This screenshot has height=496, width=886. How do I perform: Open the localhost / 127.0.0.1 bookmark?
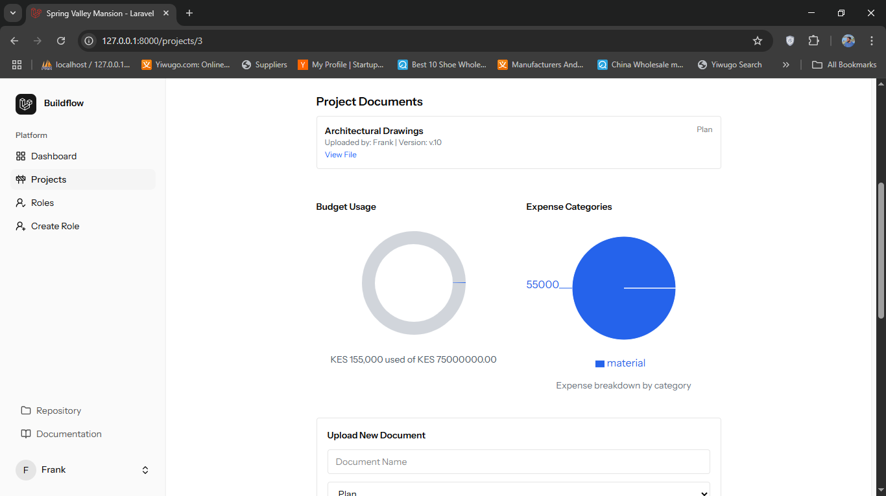click(86, 65)
